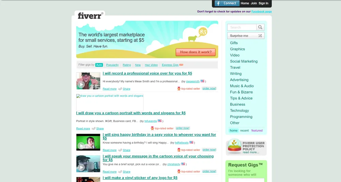Image resolution: width=341 pixels, height=182 pixels.
Task: Click the shuffle icon on Surprise me
Action: point(260,36)
